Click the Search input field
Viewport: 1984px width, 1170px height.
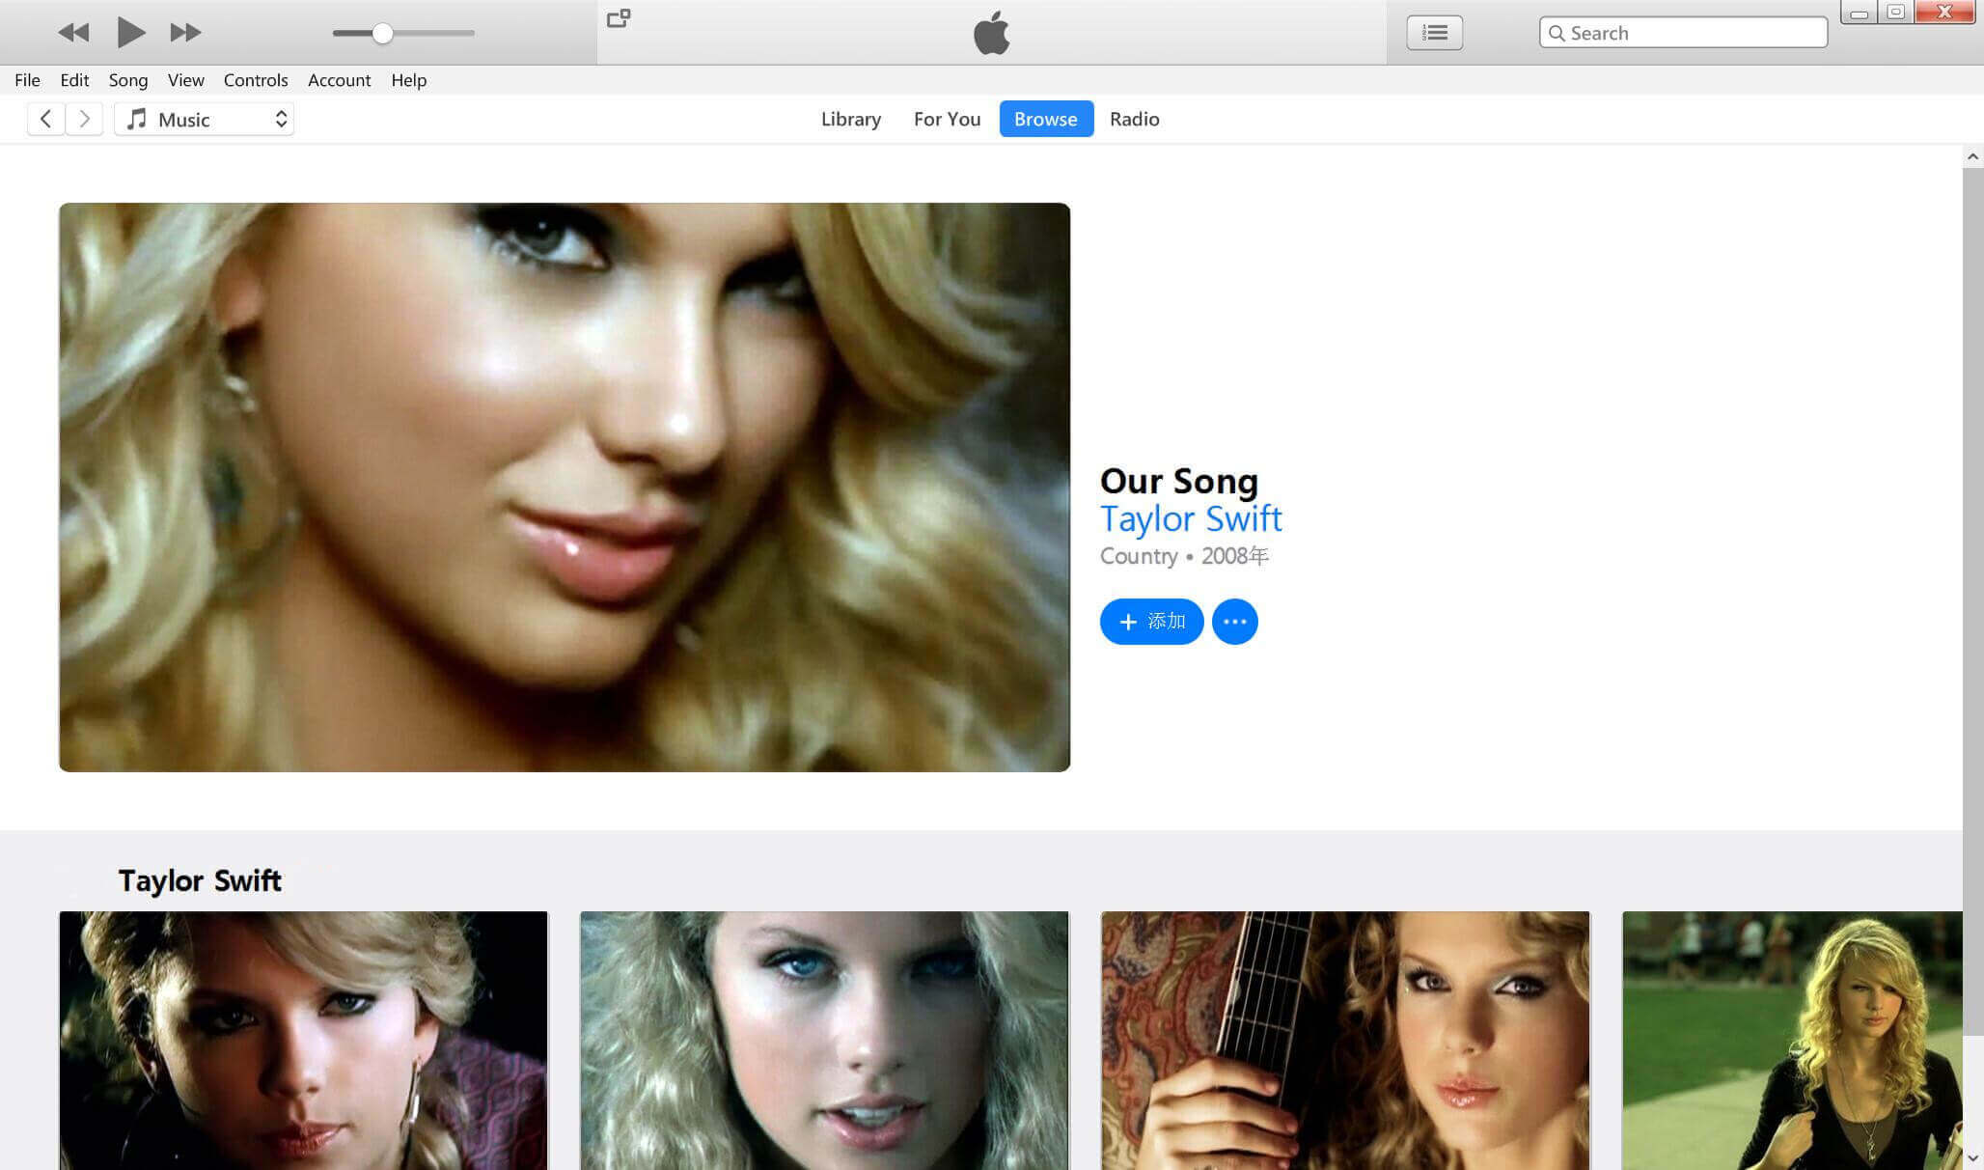coord(1685,31)
